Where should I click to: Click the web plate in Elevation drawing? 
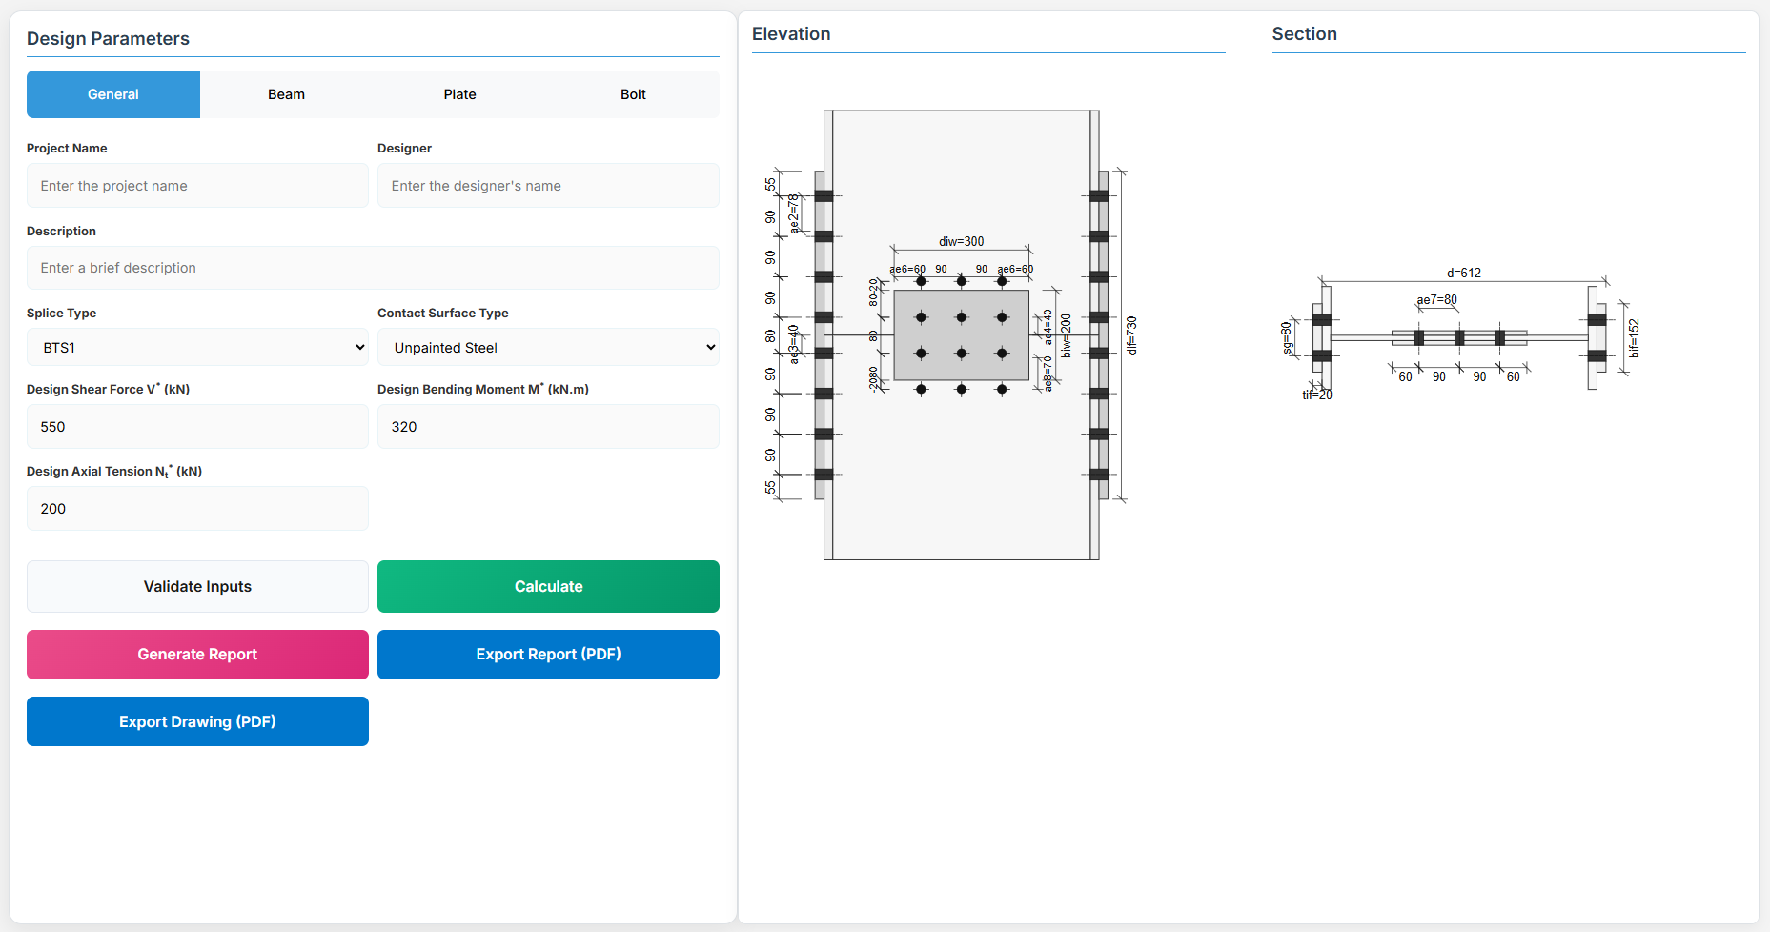click(961, 334)
